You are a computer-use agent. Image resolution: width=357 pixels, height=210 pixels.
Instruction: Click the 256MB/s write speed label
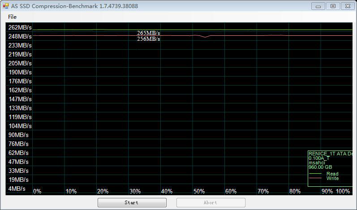pyautogui.click(x=148, y=39)
